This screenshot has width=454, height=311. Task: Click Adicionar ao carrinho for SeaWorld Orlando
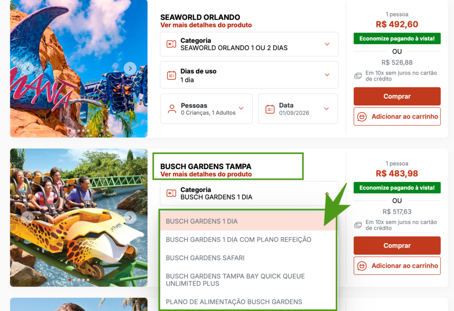pos(397,117)
